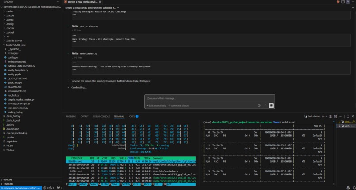
Task: Kill terminal with trash icon
Action: point(335,116)
